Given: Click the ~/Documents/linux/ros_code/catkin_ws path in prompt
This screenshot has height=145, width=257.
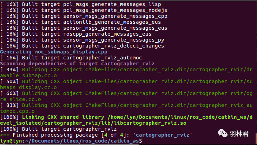Looking at the screenshot, I should click(x=82, y=141).
